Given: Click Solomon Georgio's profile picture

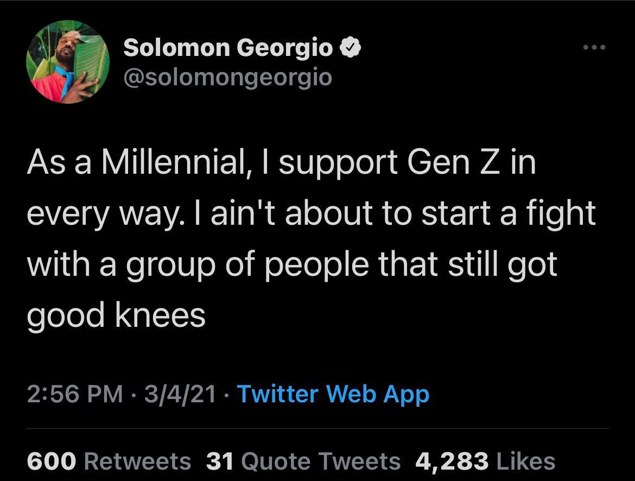Looking at the screenshot, I should click(66, 62).
